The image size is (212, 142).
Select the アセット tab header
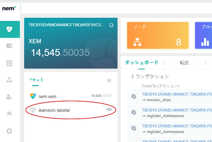click(x=37, y=80)
